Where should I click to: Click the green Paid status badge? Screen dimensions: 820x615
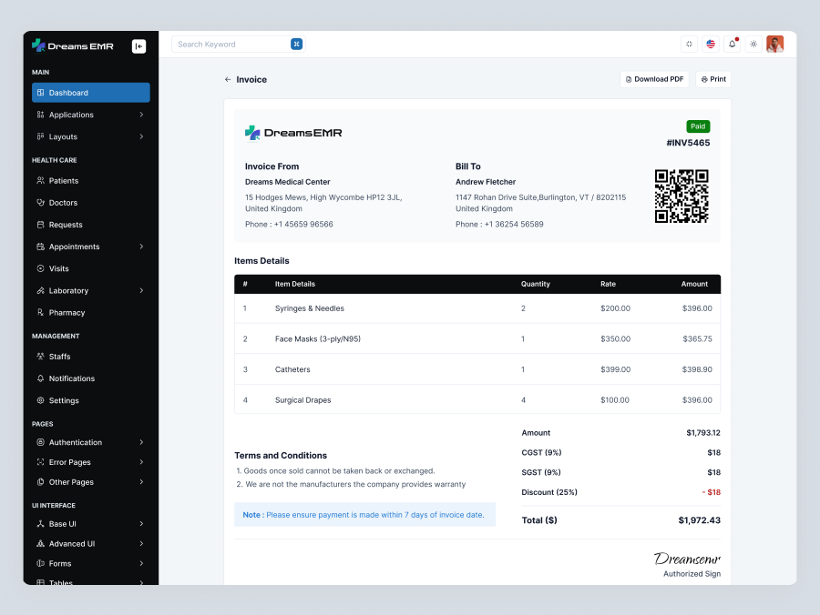698,126
